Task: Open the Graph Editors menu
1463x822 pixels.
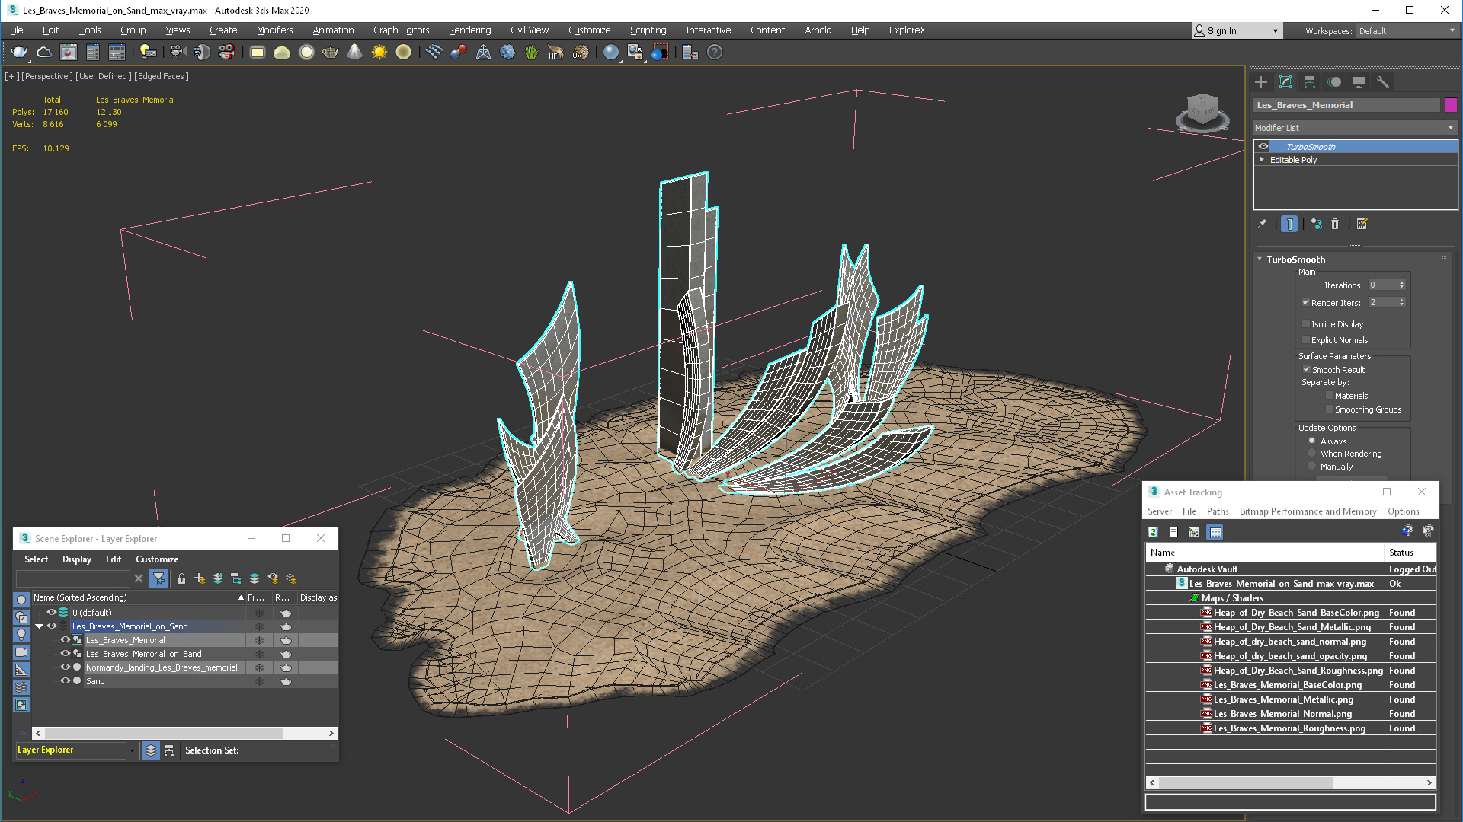Action: pos(401,30)
